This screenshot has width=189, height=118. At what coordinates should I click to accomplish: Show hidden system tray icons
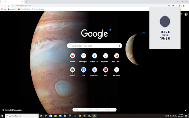coord(164,116)
